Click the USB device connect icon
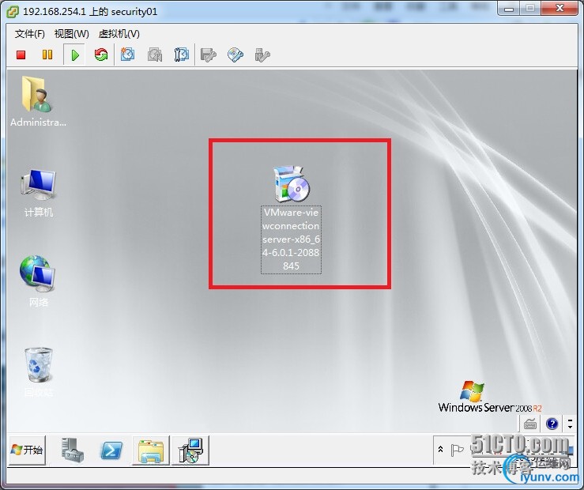The width and height of the screenshot is (584, 490). coord(262,55)
